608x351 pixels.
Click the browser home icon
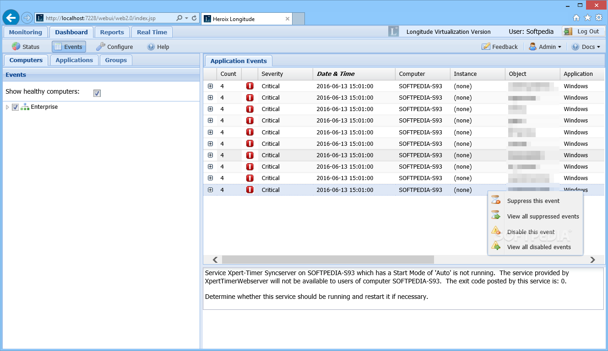pos(576,18)
